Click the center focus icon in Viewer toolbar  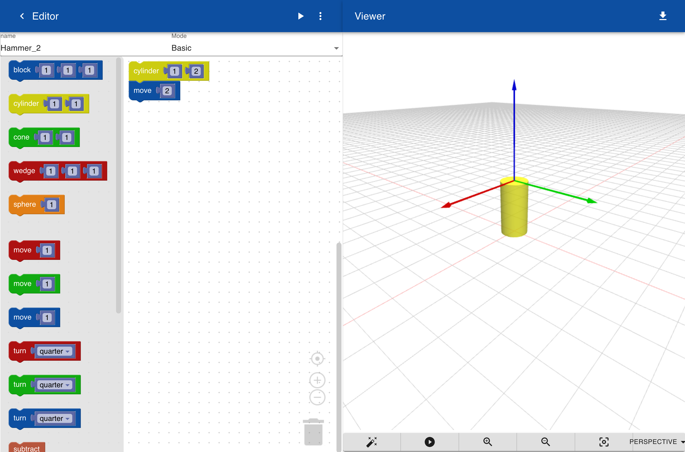[x=604, y=442]
